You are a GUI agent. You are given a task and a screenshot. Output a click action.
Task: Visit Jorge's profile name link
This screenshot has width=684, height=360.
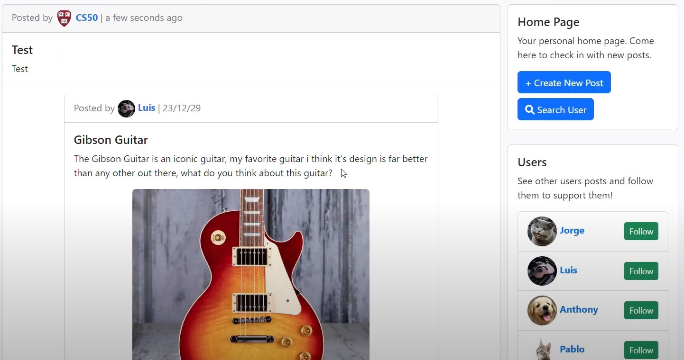click(572, 231)
